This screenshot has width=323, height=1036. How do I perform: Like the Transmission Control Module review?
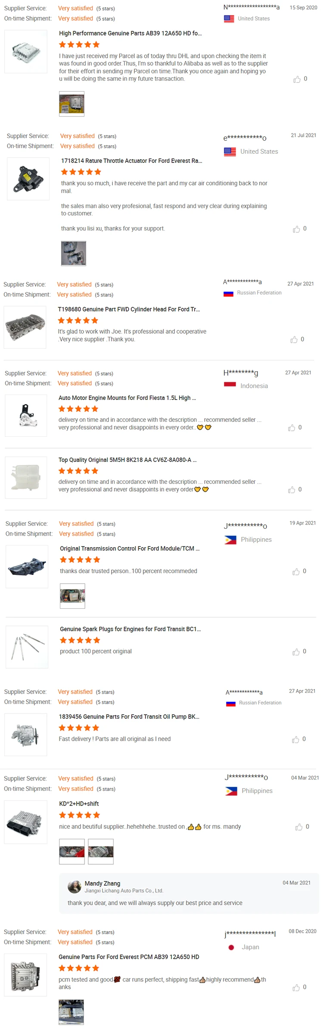pyautogui.click(x=296, y=572)
